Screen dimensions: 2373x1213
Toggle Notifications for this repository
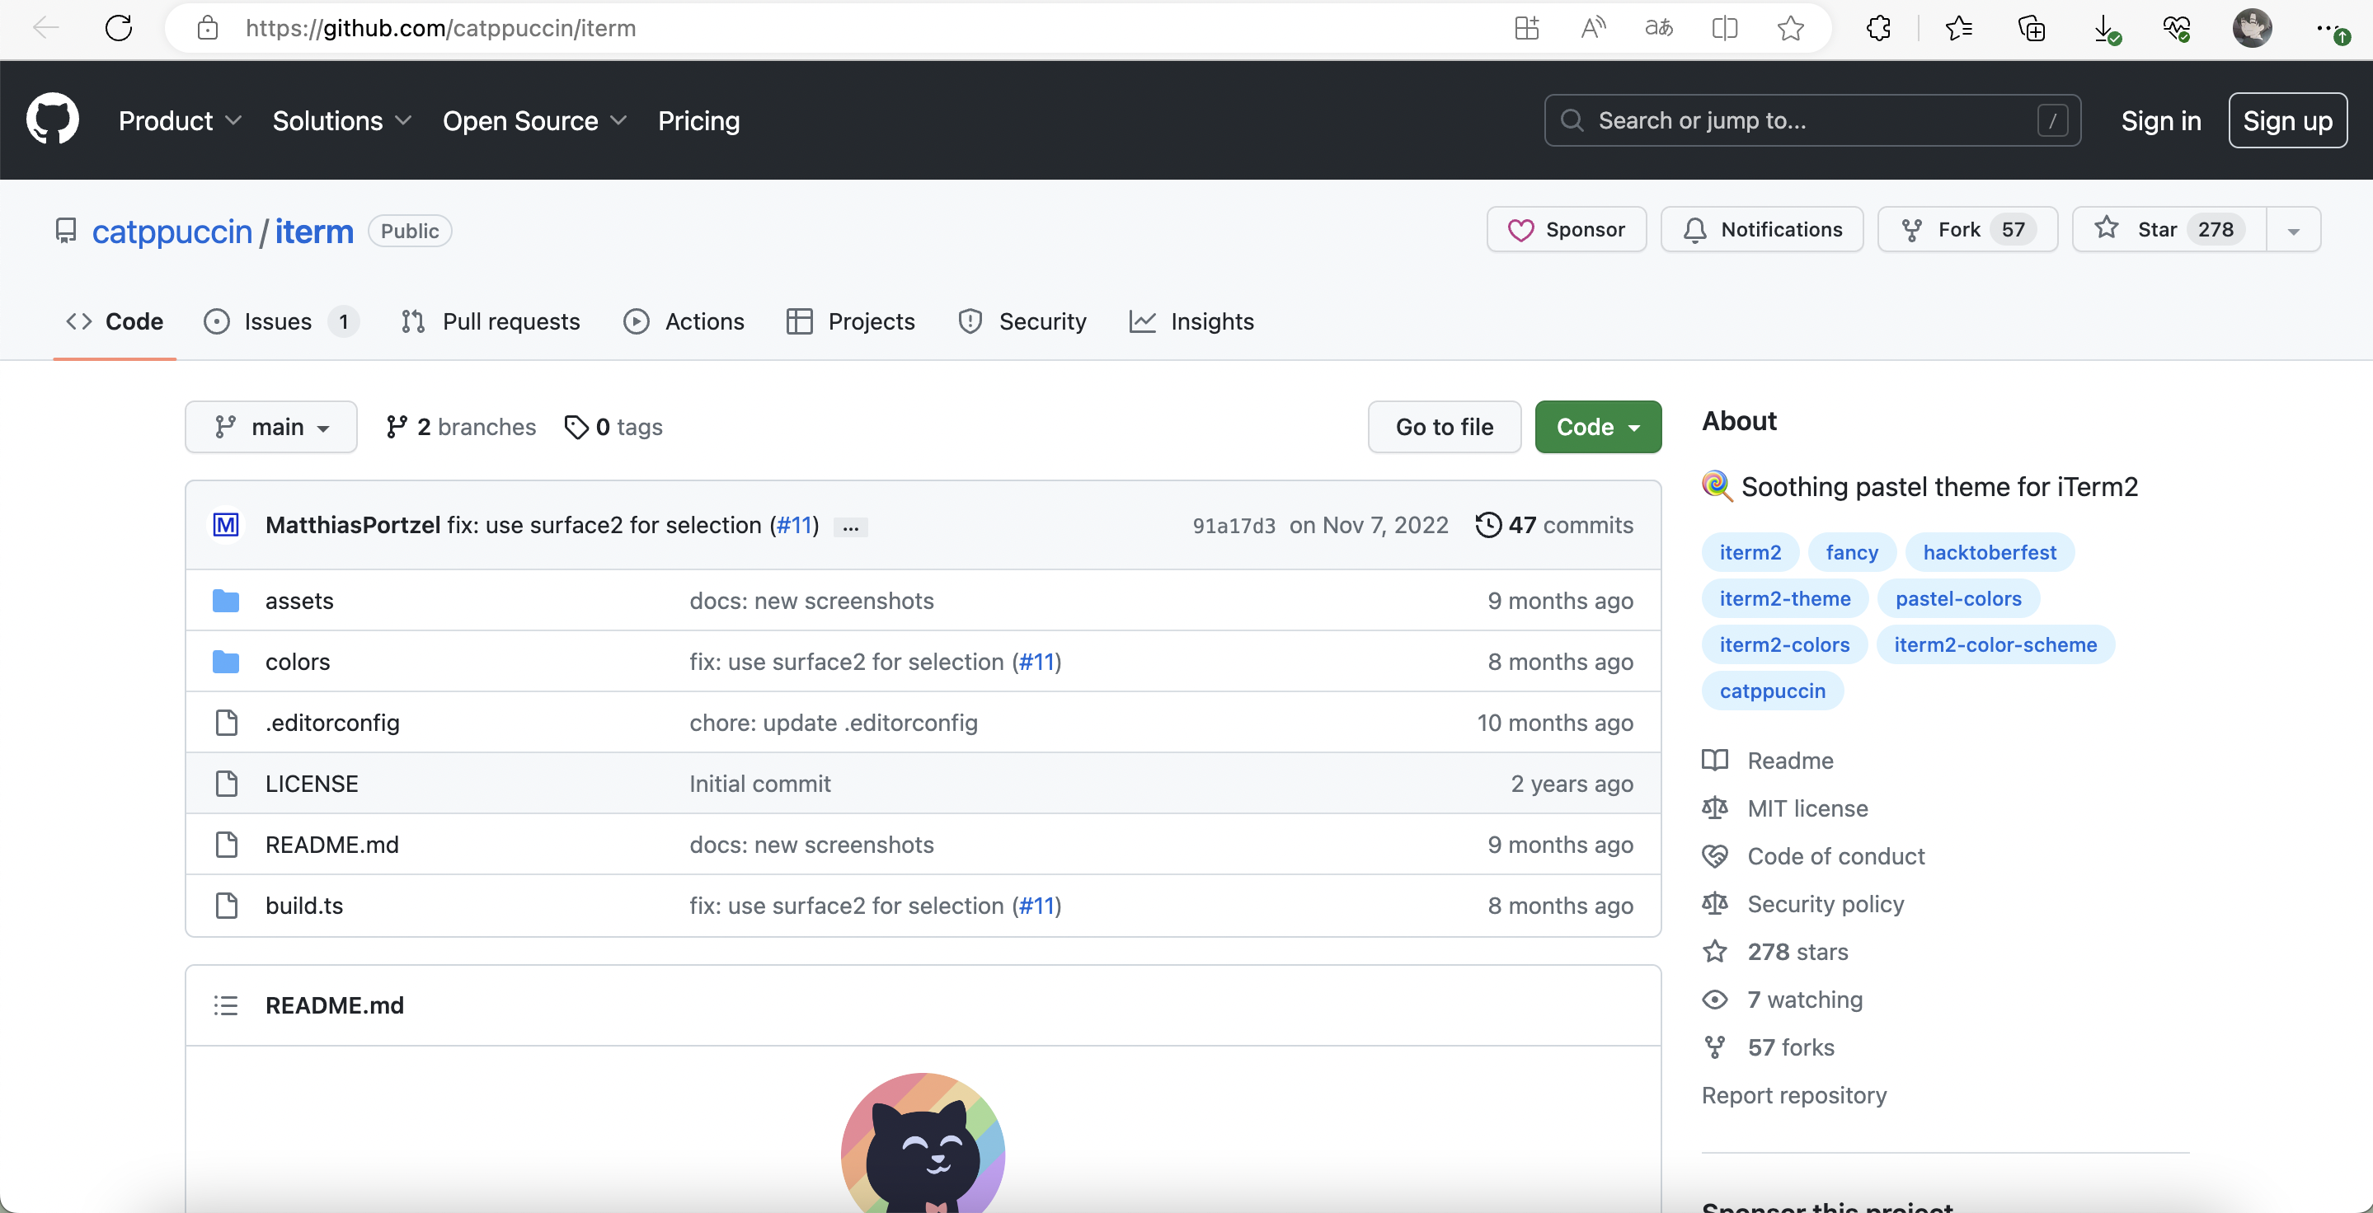click(x=1761, y=229)
